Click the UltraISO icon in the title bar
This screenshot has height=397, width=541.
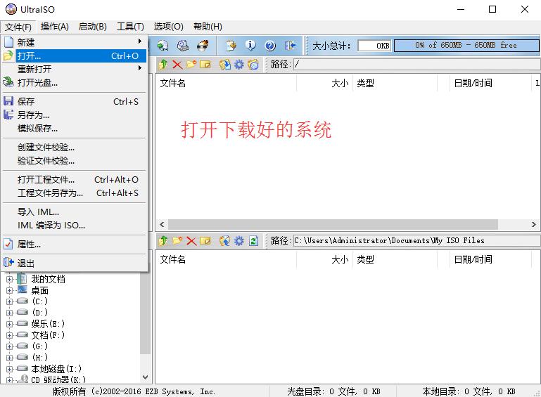click(11, 9)
